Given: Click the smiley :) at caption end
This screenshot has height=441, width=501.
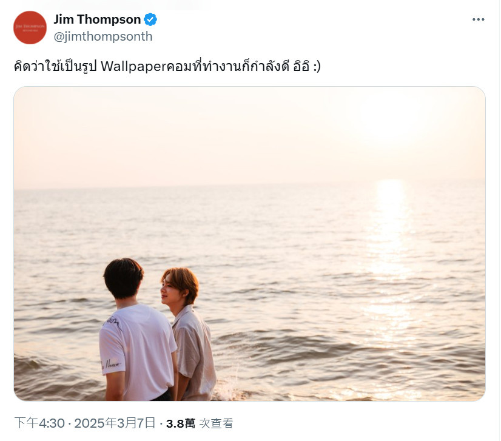Looking at the screenshot, I should pyautogui.click(x=317, y=67).
